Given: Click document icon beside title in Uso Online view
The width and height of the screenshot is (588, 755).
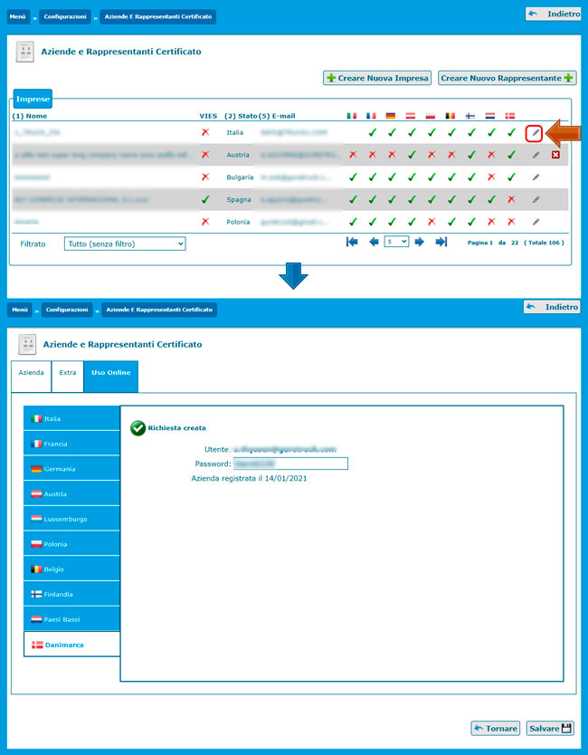Looking at the screenshot, I should click(x=27, y=344).
